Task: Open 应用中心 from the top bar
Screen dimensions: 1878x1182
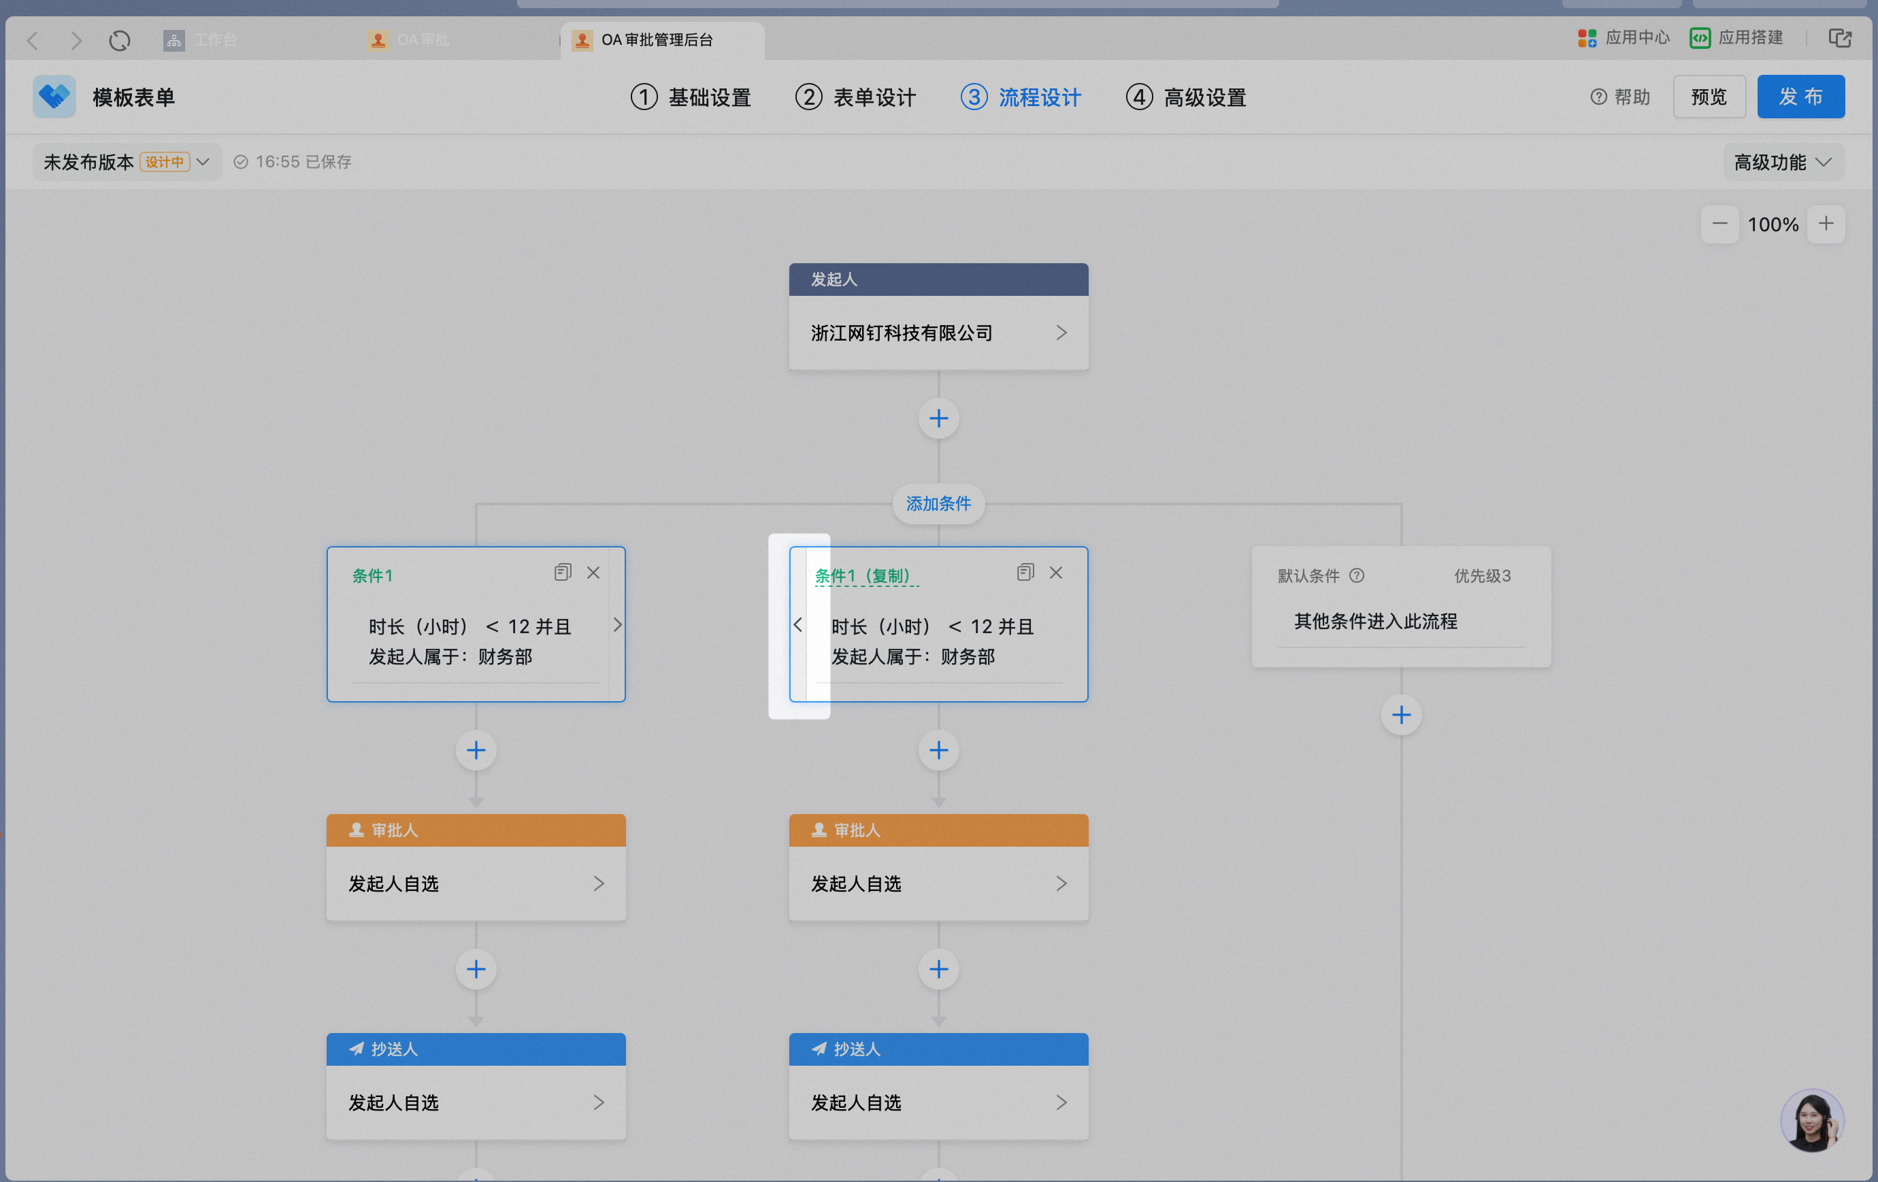Action: tap(1623, 37)
